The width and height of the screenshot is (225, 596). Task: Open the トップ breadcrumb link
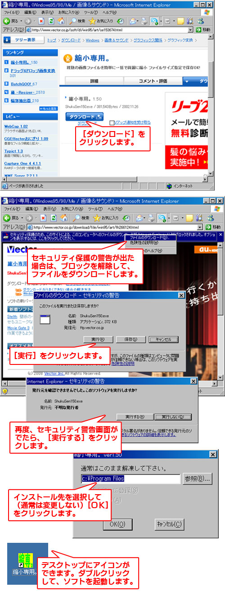52,40
